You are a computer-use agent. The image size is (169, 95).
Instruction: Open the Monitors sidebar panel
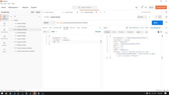[x=4, y=44]
